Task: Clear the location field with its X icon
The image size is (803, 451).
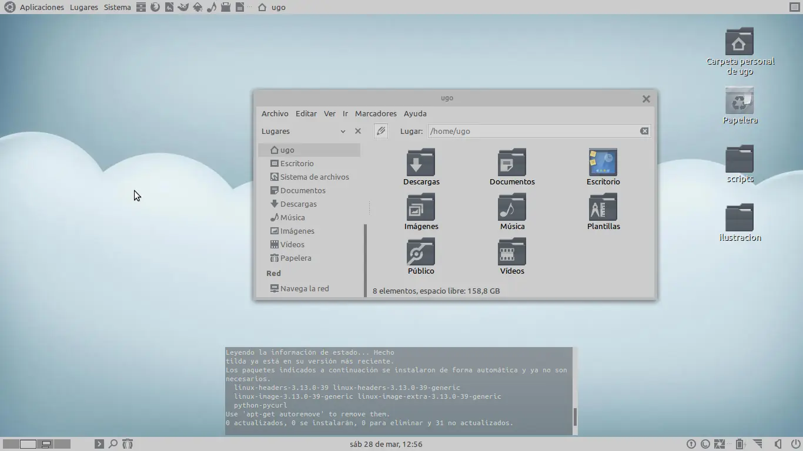Action: pyautogui.click(x=644, y=131)
